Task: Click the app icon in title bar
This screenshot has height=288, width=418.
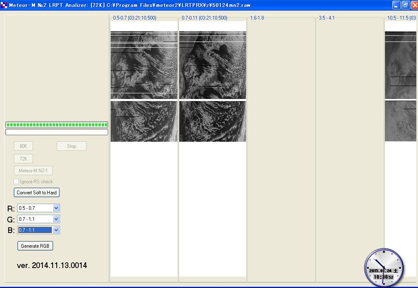Action: [x=4, y=5]
